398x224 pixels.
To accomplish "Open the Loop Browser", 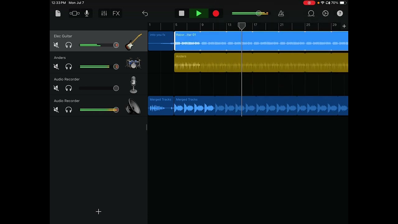I will [x=311, y=13].
